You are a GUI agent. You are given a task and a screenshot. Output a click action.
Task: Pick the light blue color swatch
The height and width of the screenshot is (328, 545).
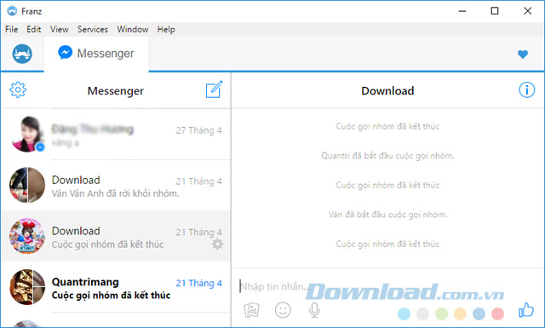tap(404, 314)
